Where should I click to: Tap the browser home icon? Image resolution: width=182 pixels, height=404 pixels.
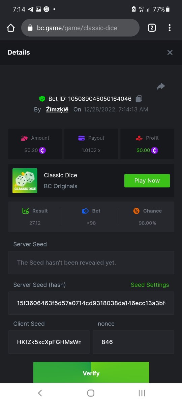(x=11, y=28)
